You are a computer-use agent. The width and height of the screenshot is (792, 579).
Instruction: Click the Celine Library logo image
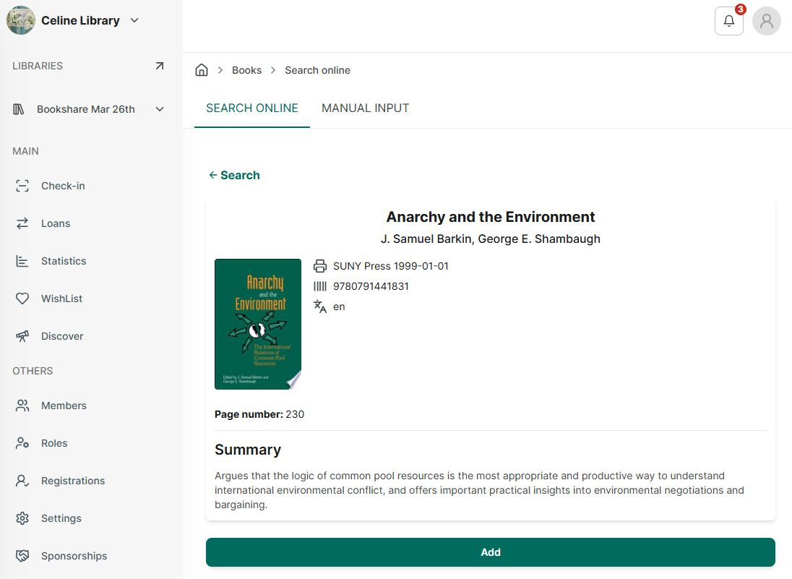21,20
